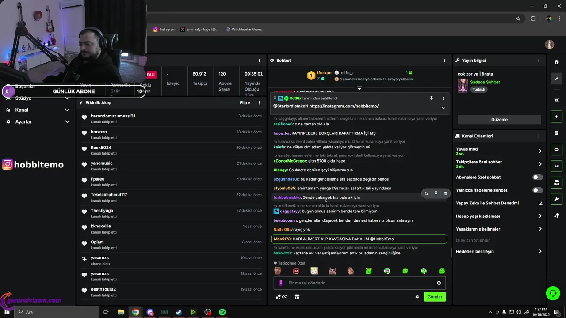Delete the furkbabalokko chat message
Viewport: 566px width, 318px height.
445,193
